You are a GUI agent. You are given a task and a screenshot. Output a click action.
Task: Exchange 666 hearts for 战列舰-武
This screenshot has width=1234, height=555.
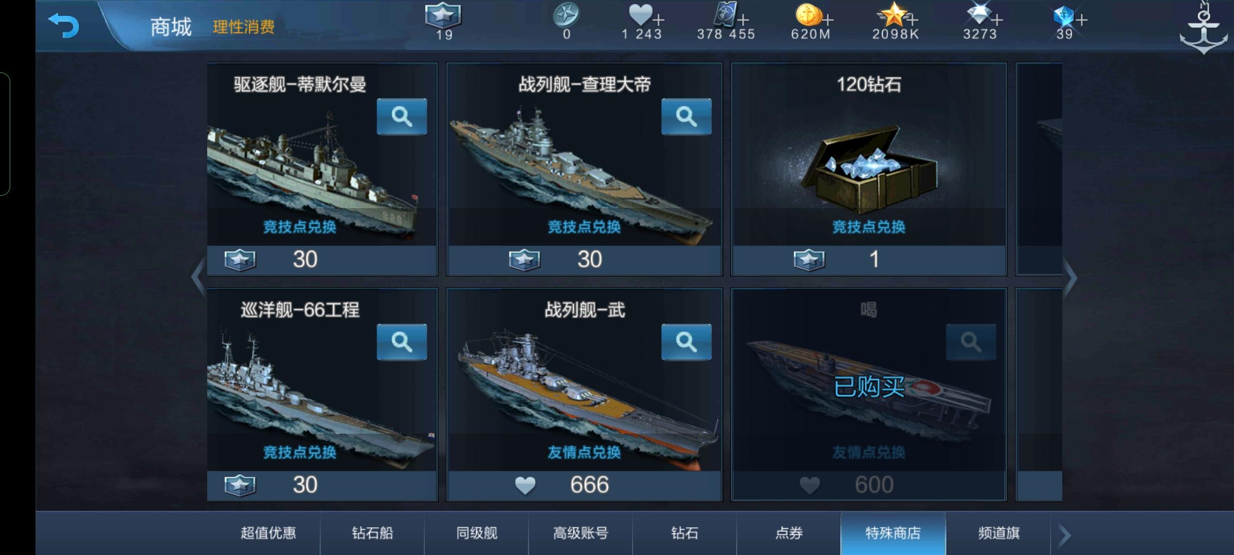click(585, 485)
